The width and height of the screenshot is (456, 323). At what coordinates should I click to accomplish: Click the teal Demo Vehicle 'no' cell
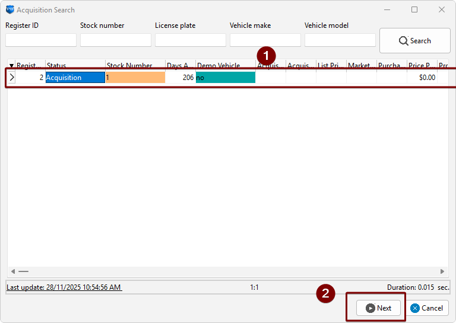(226, 78)
